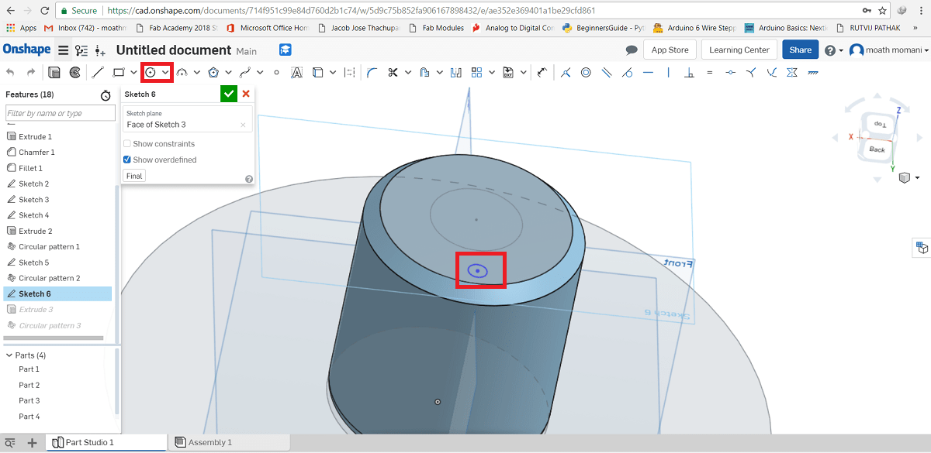
Task: Apply the Parallel constraint
Action: (x=606, y=73)
